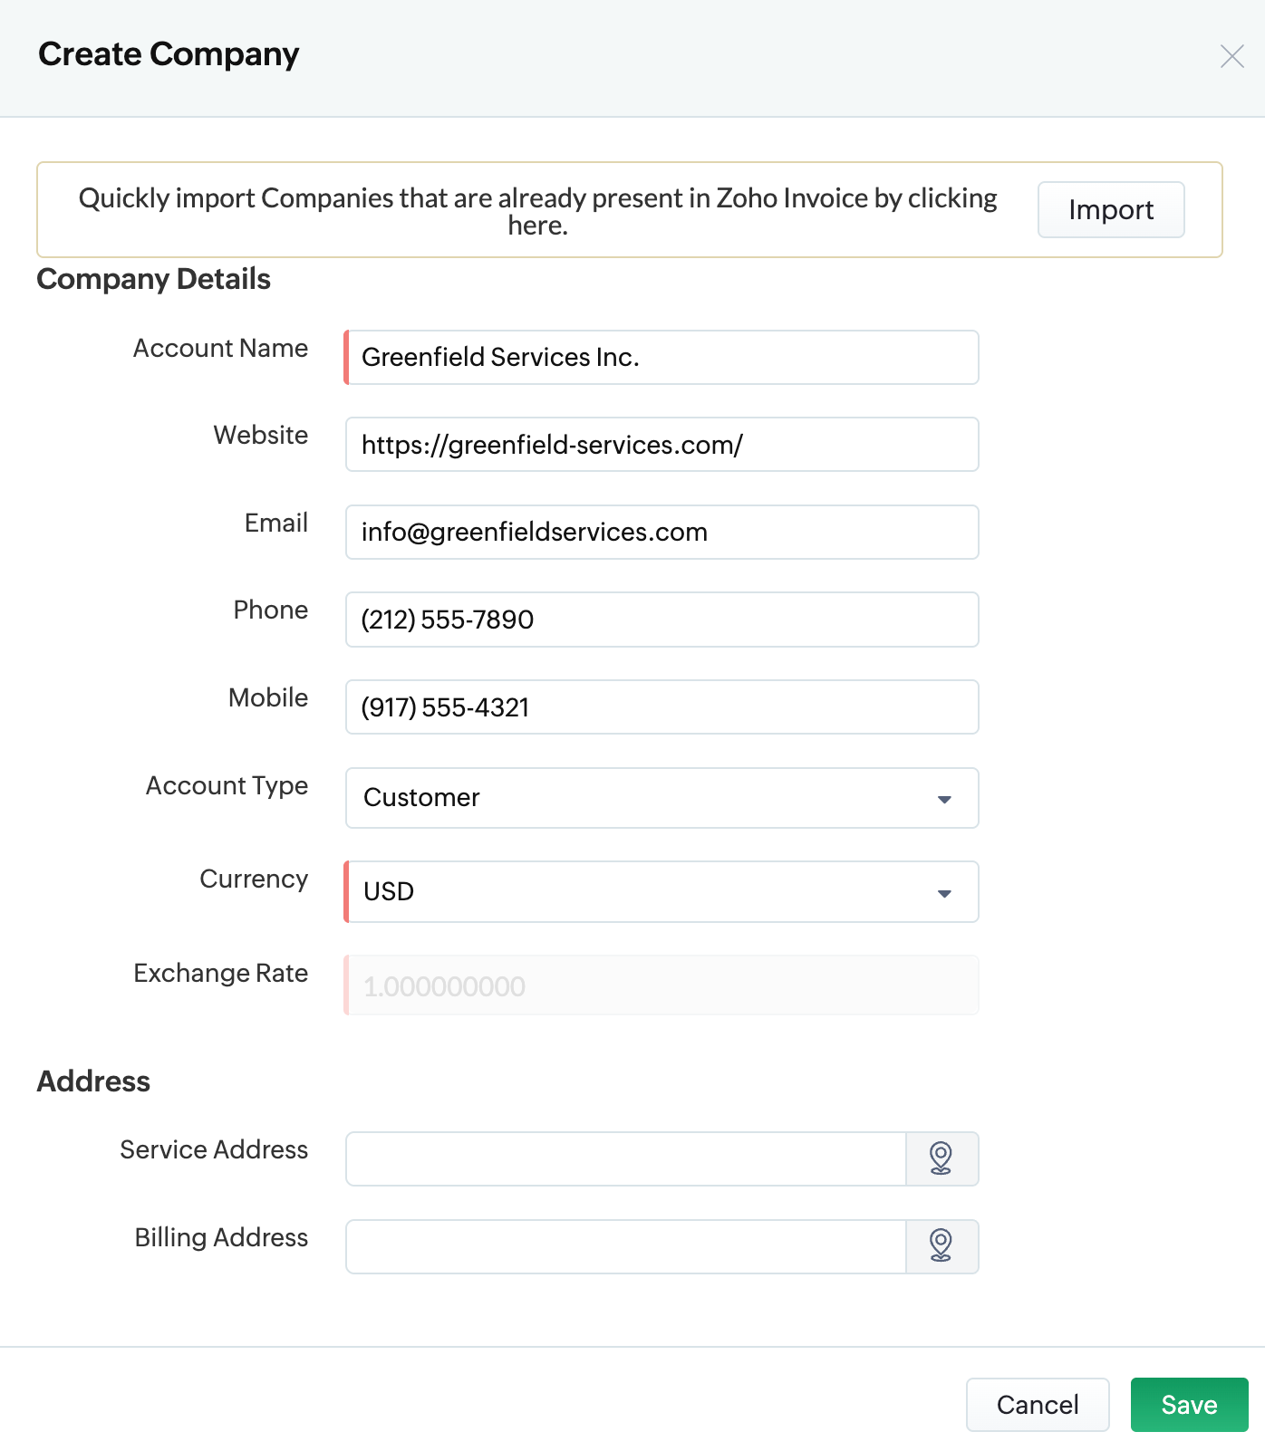Click the Account Type value Customer
This screenshot has height=1451, width=1265.
click(422, 798)
